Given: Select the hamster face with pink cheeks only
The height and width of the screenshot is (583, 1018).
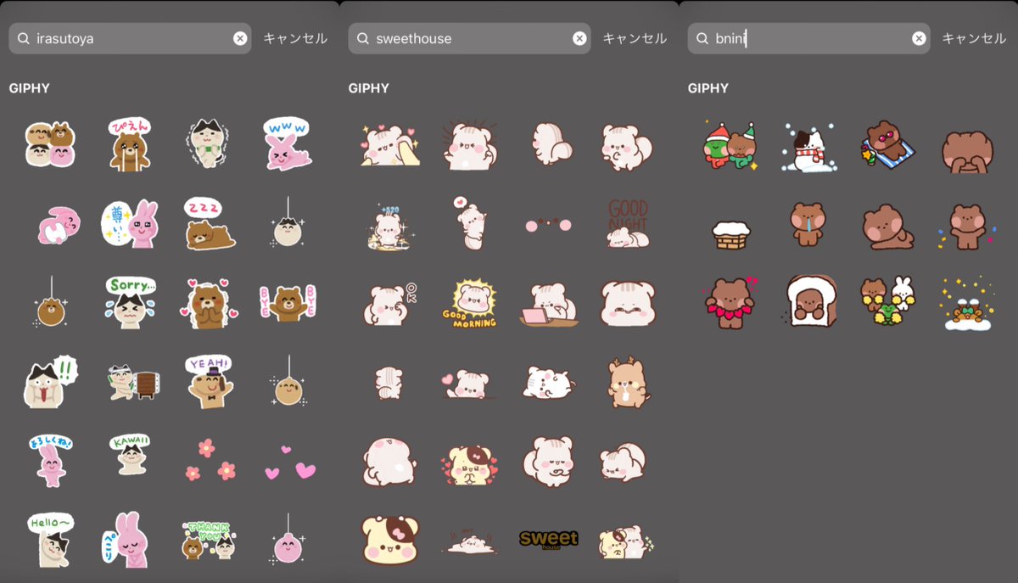Looking at the screenshot, I should click(x=549, y=224).
